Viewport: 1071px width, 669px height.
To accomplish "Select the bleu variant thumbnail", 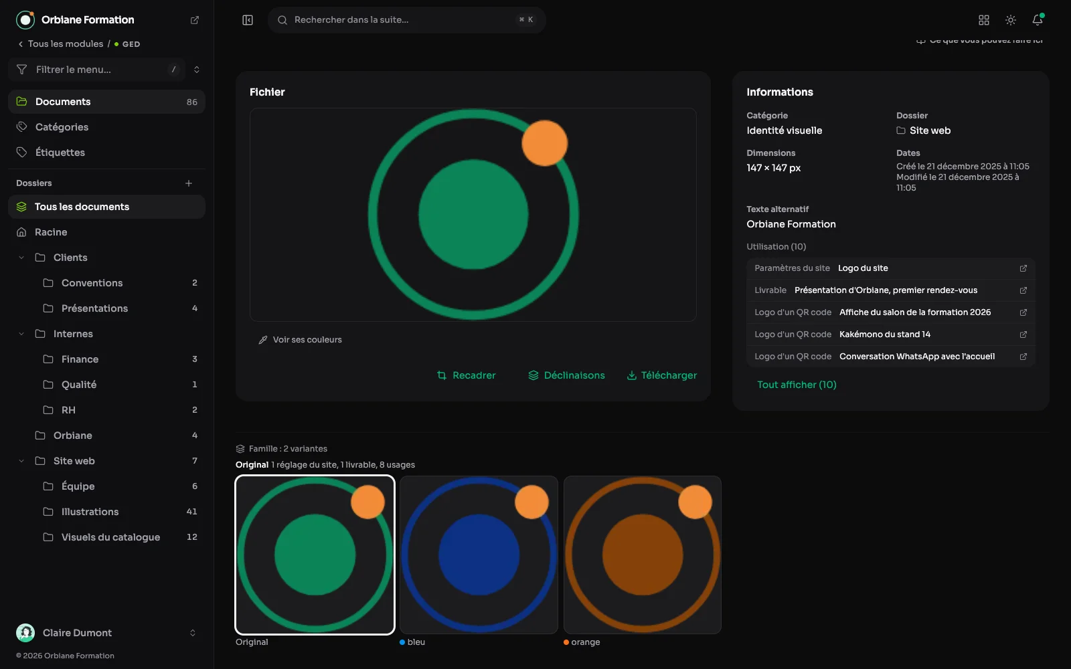I will click(x=479, y=555).
